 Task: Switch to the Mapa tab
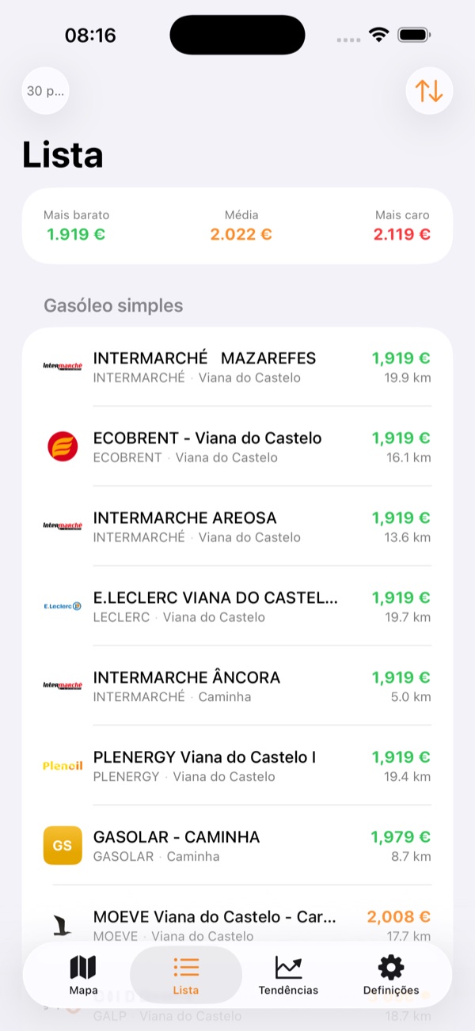click(82, 975)
